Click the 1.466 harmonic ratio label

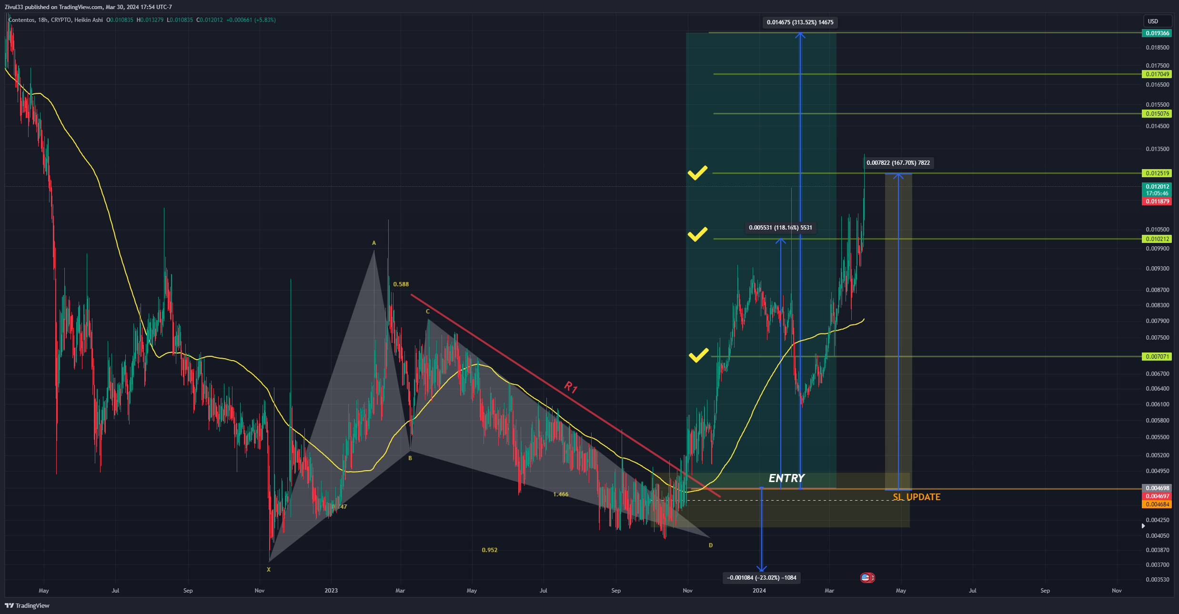[561, 494]
